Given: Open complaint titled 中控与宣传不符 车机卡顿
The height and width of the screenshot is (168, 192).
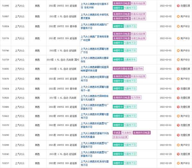Looking at the screenshot, I should pyautogui.click(x=95, y=6).
